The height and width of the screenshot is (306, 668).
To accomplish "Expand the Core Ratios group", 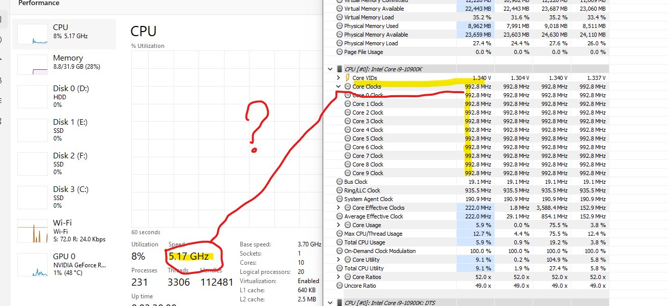I will click(x=339, y=277).
